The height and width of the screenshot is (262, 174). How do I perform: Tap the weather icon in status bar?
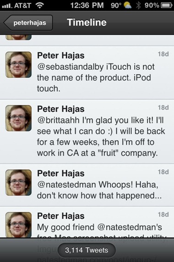[x=128, y=6]
